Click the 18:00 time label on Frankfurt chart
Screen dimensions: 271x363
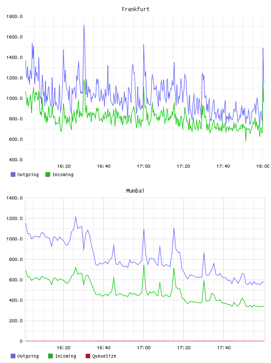[263, 166]
